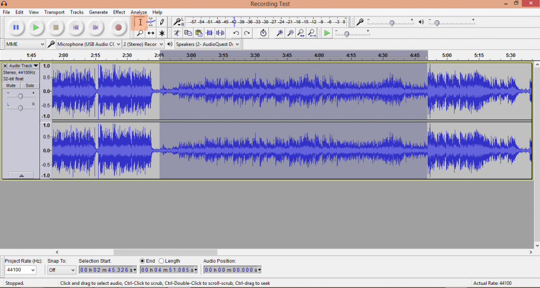The image size is (540, 288).
Task: Click the playback speed slider knob
Action: point(347,34)
